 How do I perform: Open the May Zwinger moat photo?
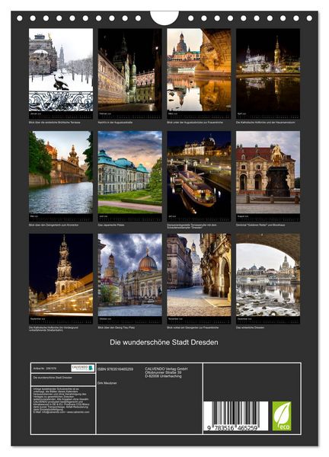pyautogui.click(x=61, y=172)
